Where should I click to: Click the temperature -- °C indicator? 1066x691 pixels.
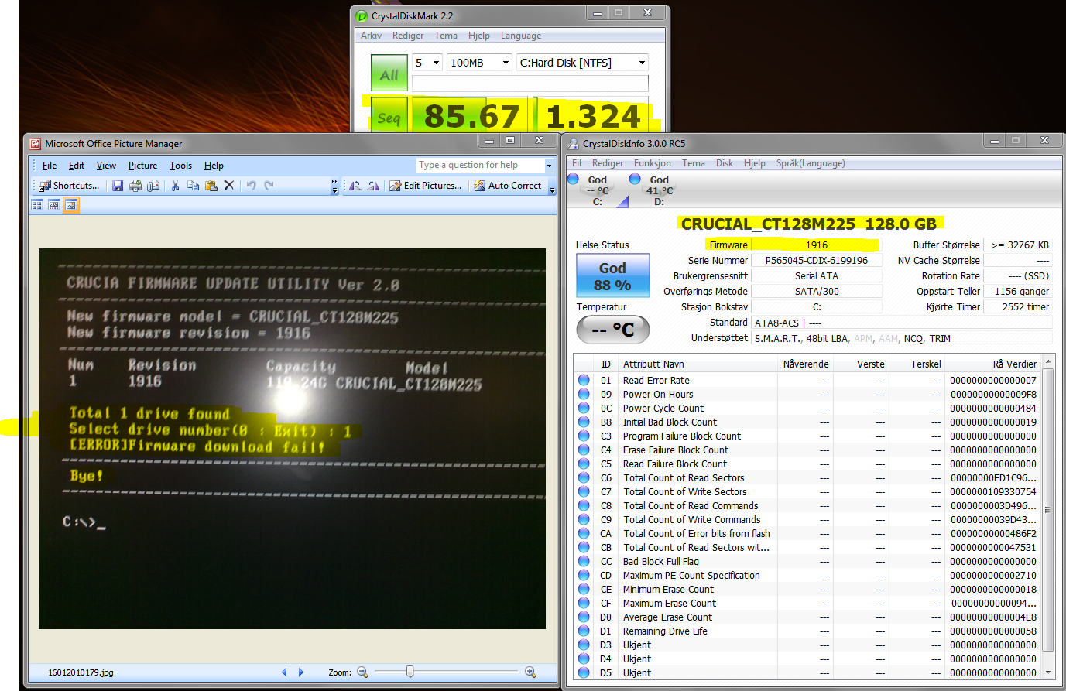(613, 330)
